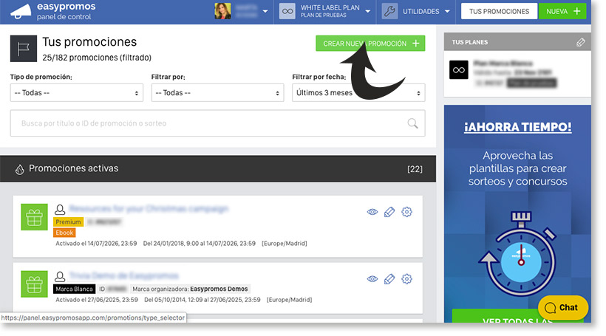The height and width of the screenshot is (336, 606).
Task: Click the plus icon on Crear Nueva Promoción
Action: [x=416, y=44]
